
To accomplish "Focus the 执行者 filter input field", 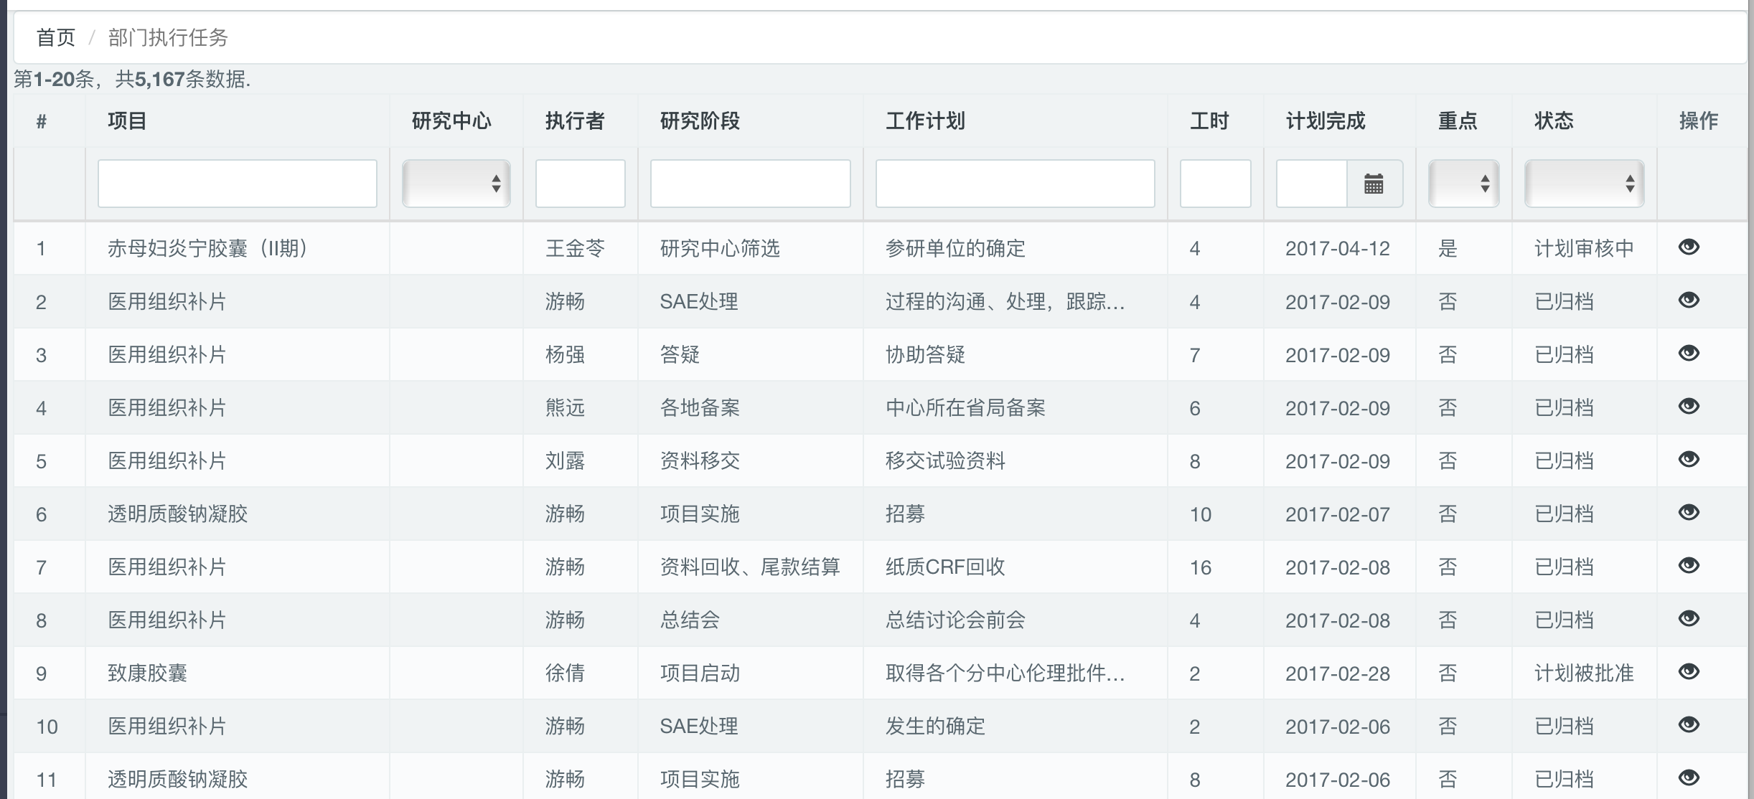I will pyautogui.click(x=581, y=184).
